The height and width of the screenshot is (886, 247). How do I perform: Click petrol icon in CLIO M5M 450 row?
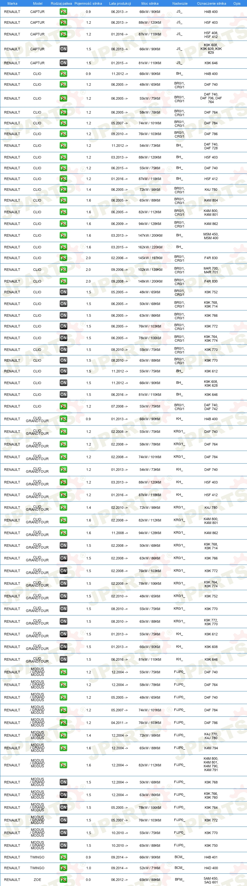(x=63, y=235)
